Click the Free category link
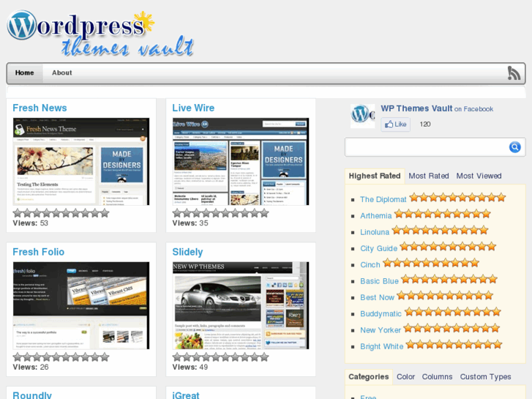 click(x=368, y=397)
